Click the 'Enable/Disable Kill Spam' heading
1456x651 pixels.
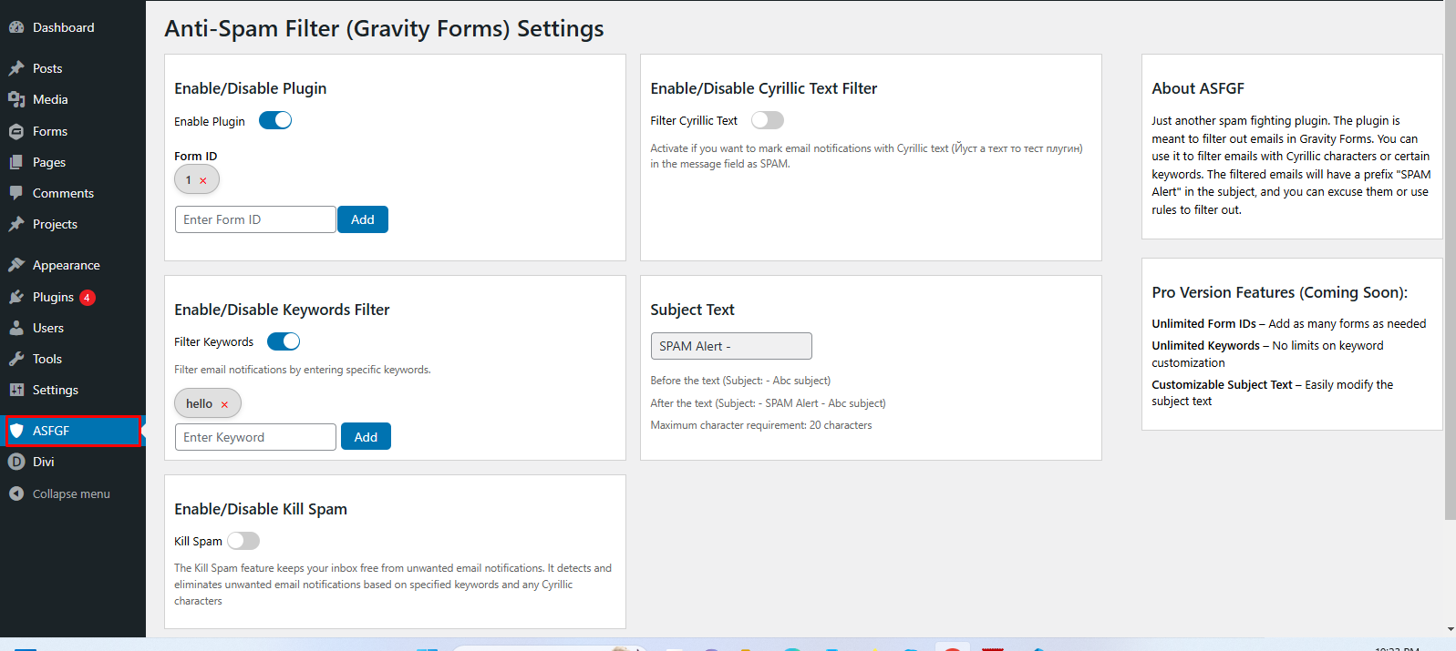[261, 509]
